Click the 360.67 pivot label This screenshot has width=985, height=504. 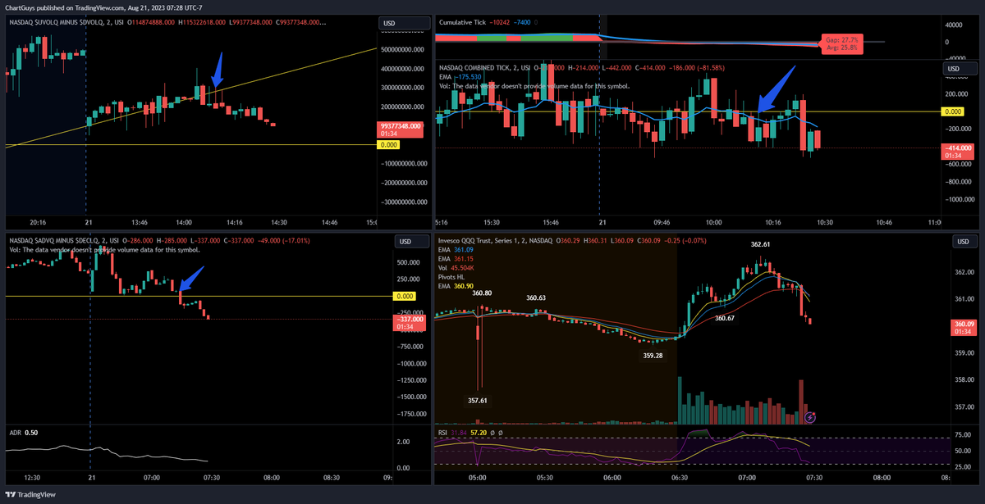click(725, 318)
